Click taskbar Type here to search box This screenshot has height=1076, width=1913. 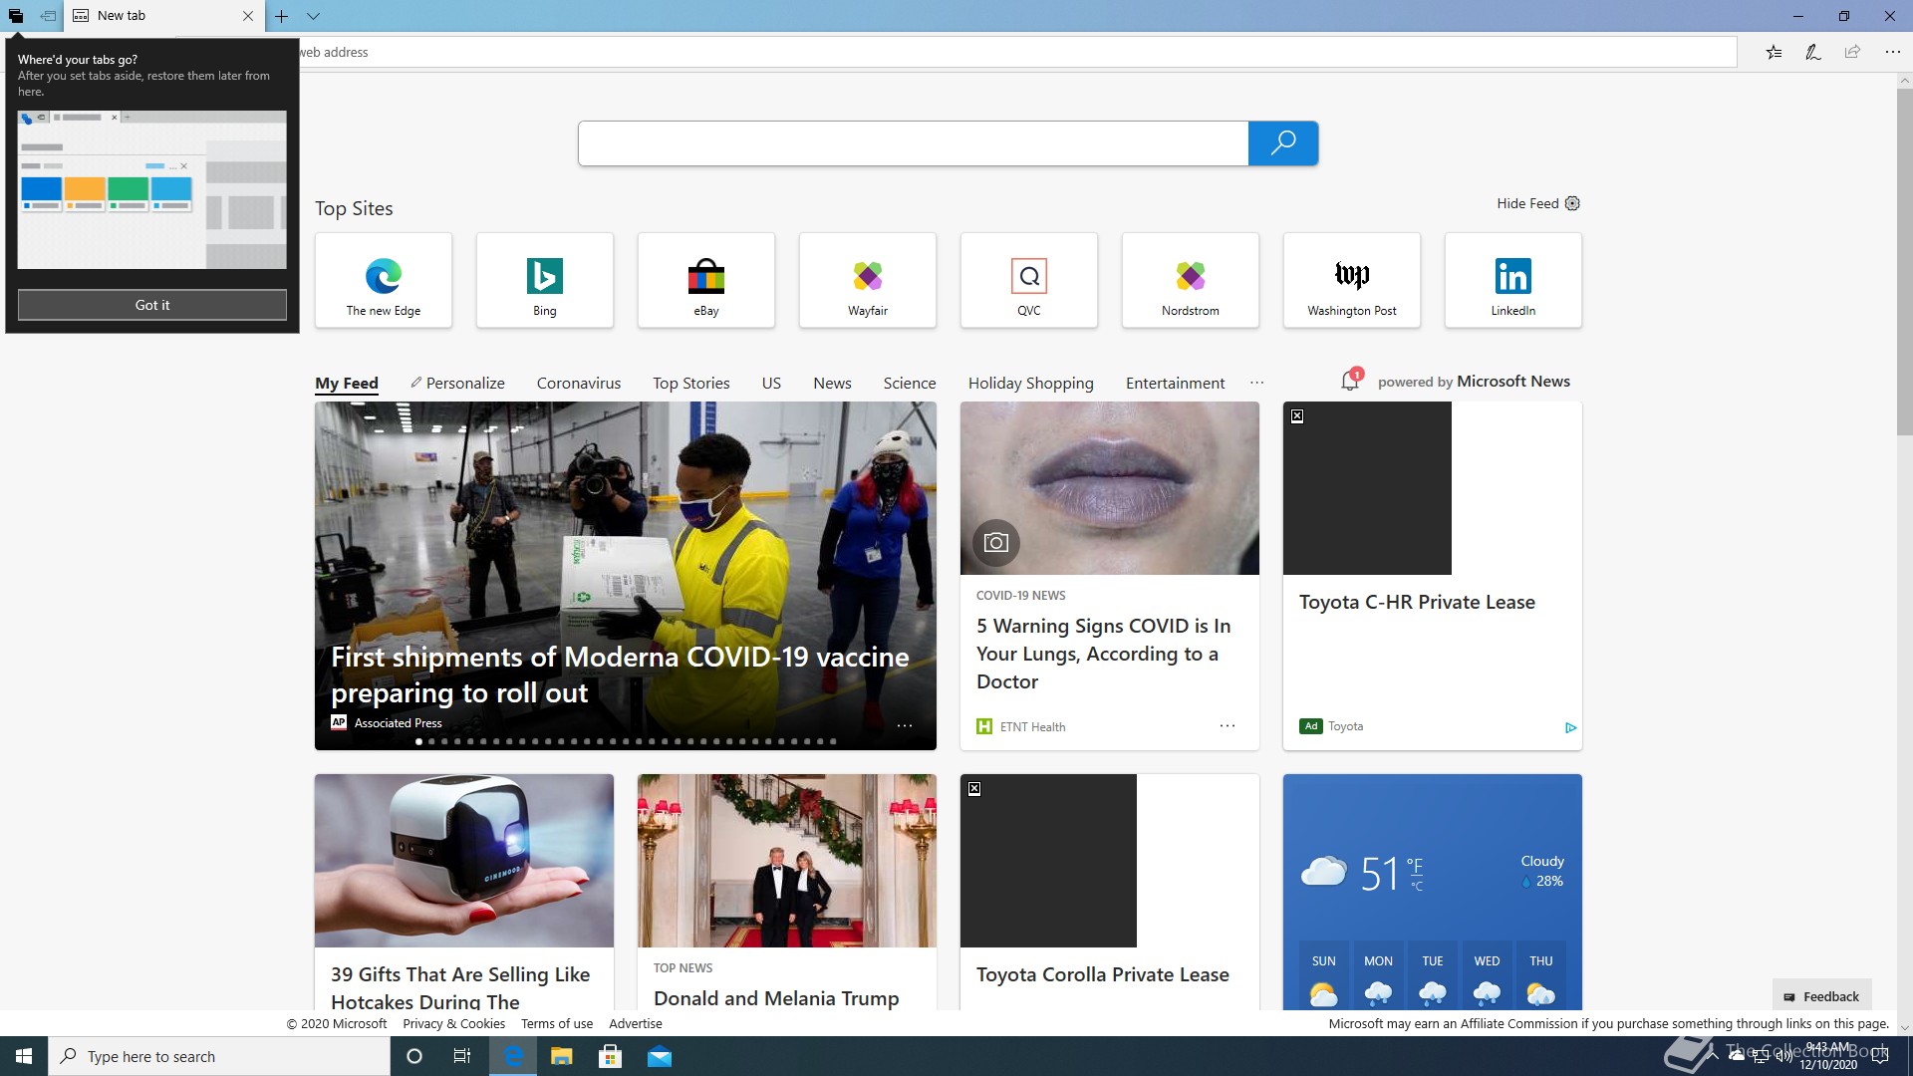point(219,1056)
